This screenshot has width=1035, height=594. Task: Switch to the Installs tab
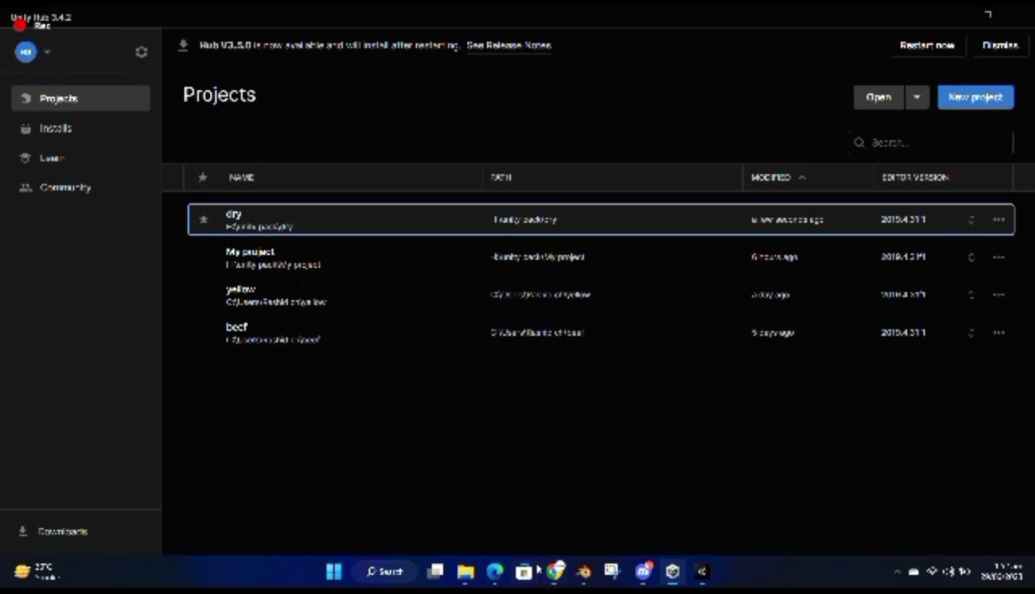coord(80,128)
